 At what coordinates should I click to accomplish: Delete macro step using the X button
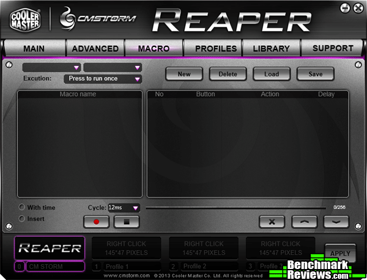272,222
